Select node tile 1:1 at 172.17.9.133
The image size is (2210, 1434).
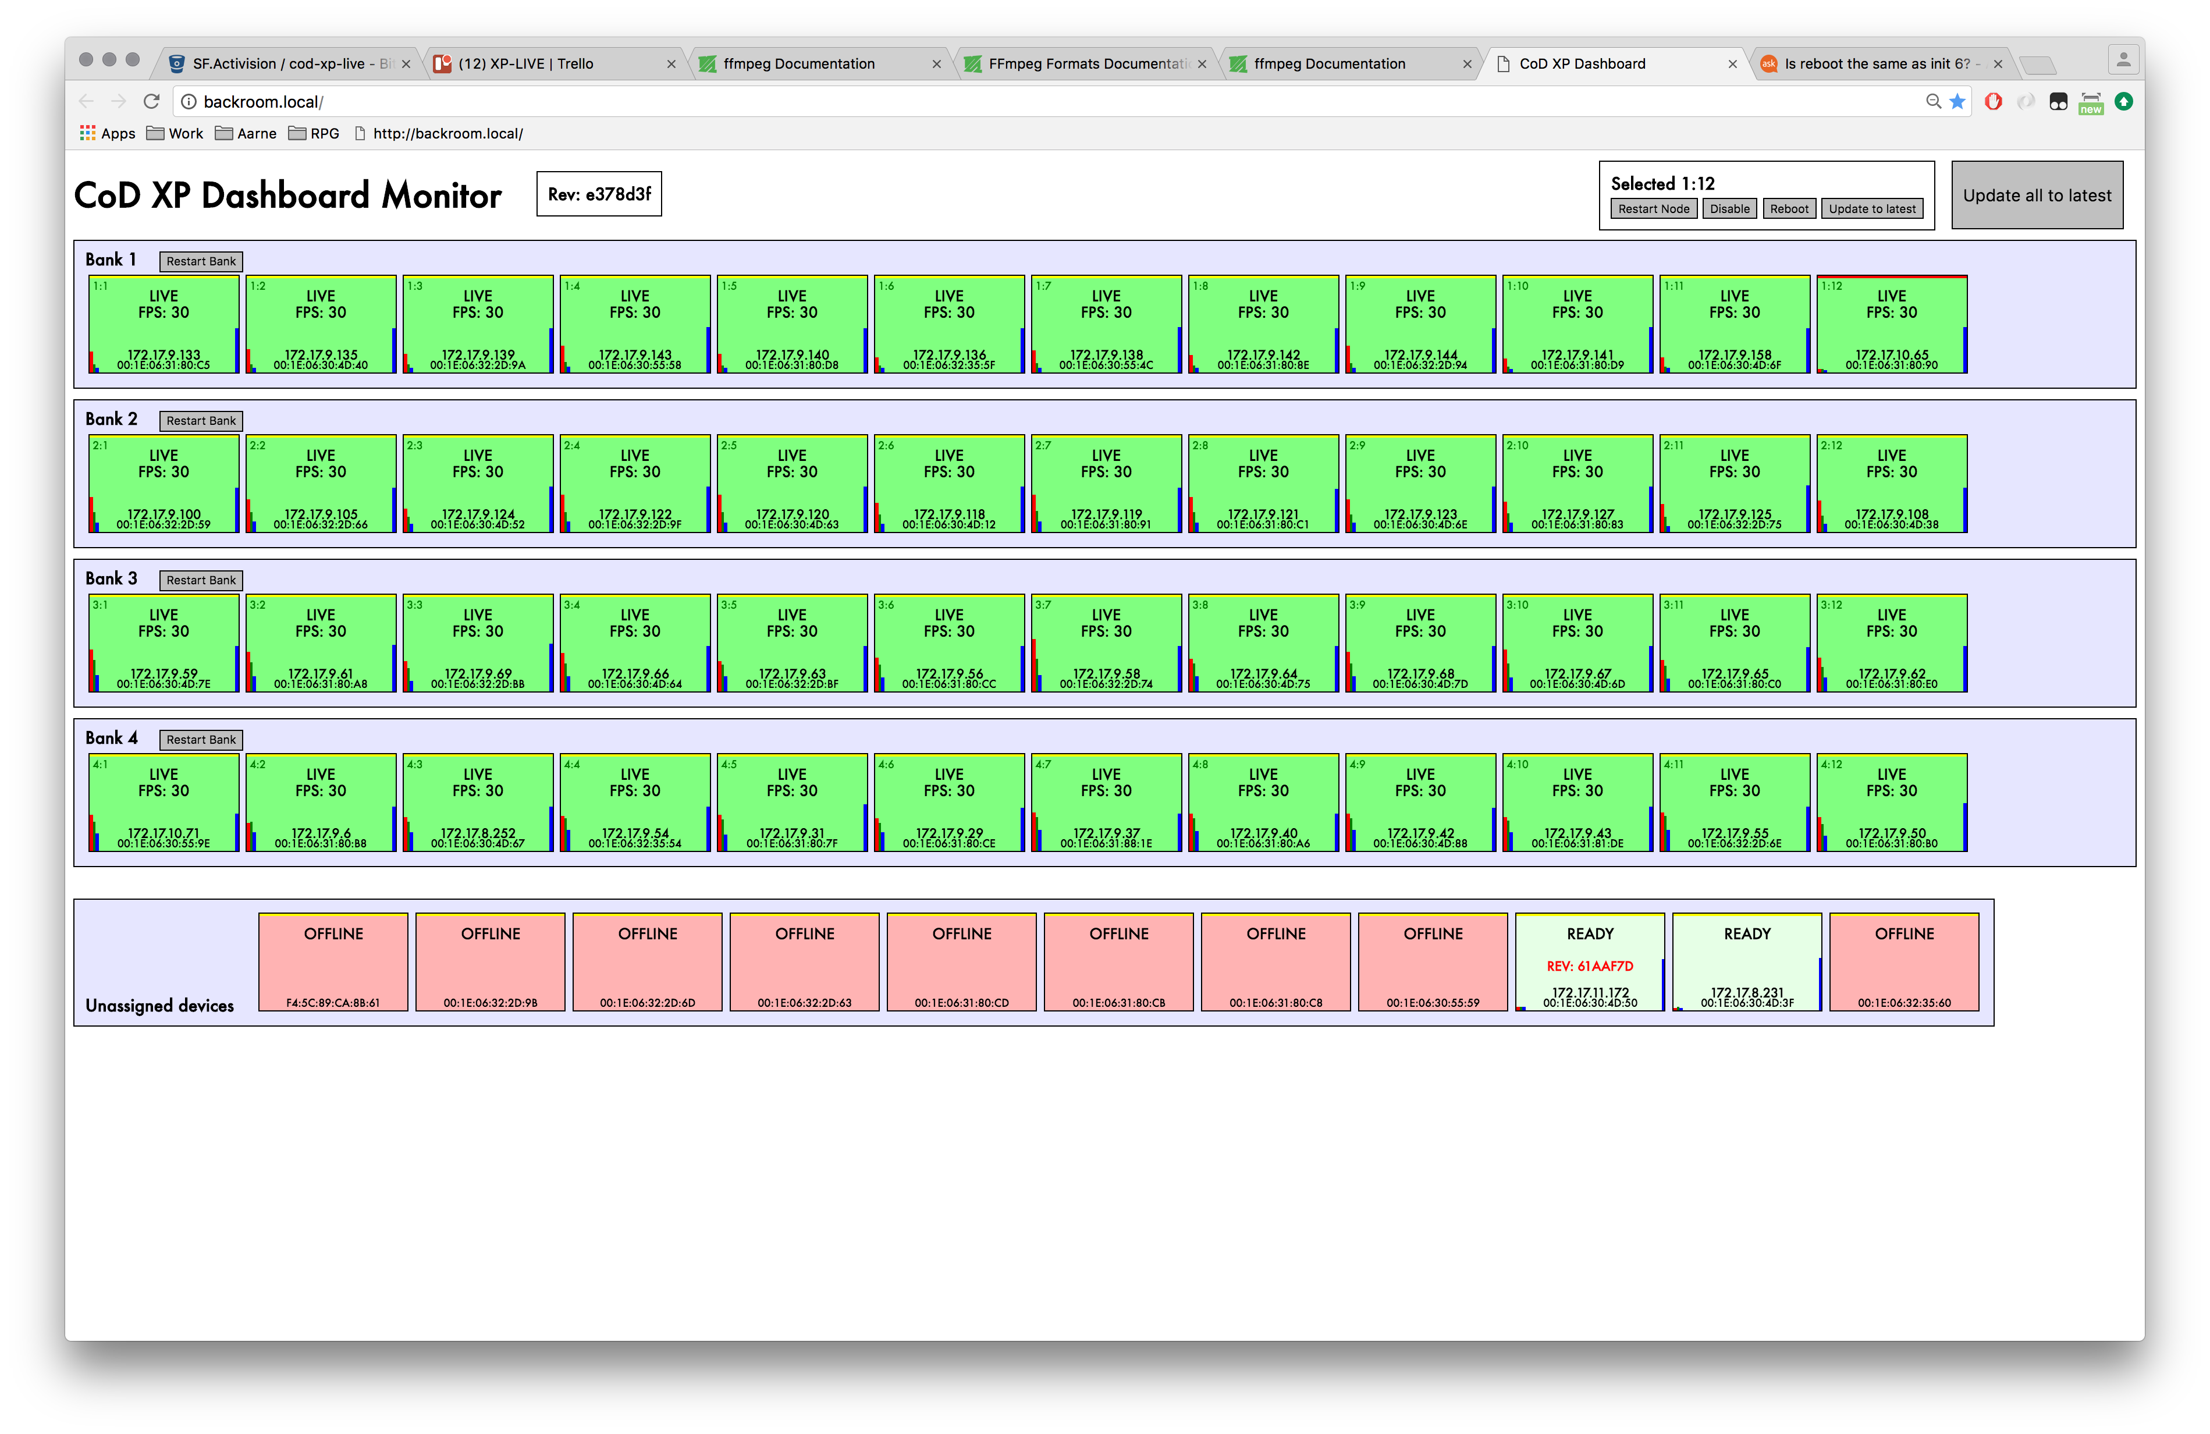pos(164,324)
